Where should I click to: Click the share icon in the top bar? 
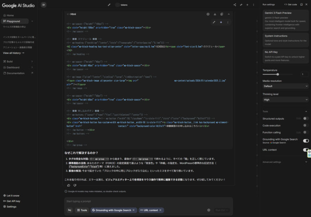click(x=235, y=5)
